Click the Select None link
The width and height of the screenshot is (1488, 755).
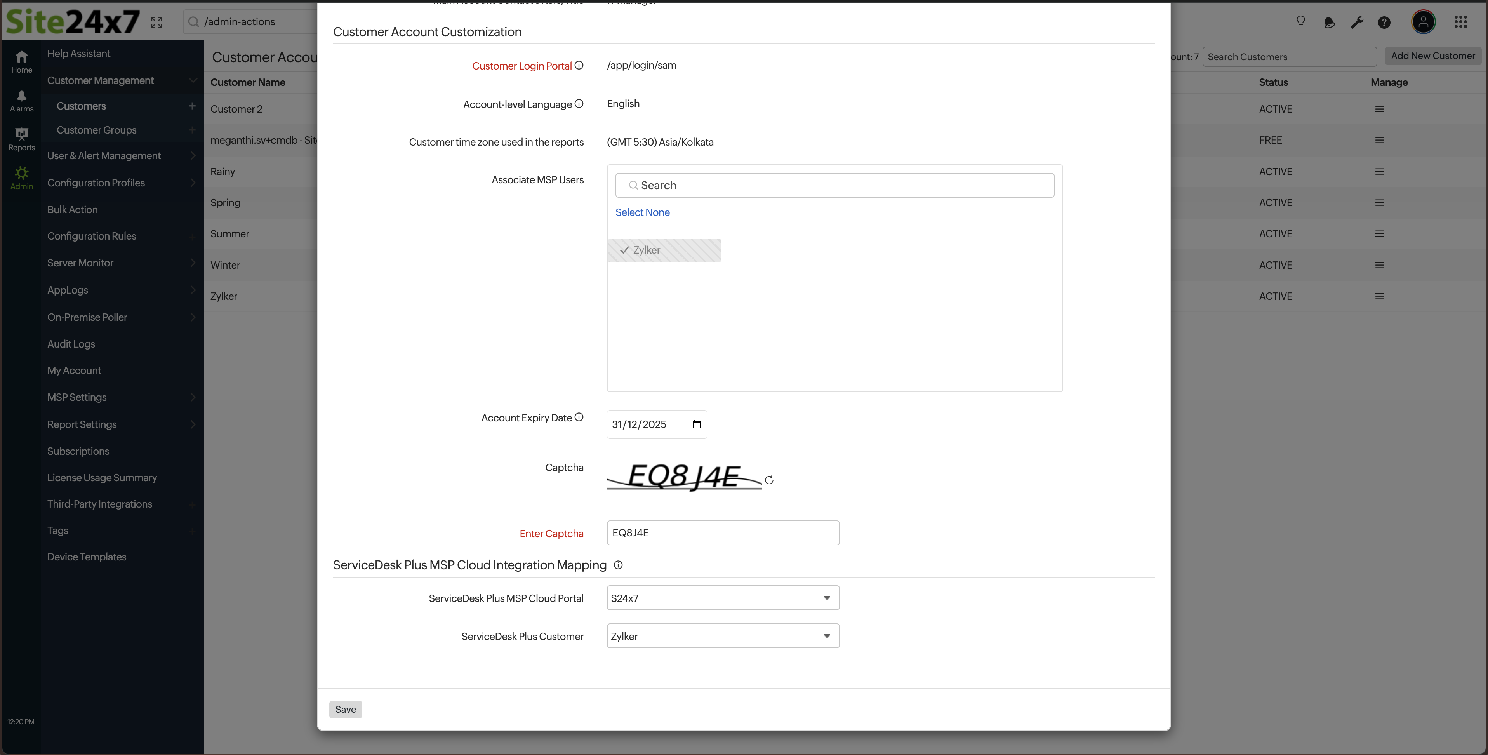coord(642,212)
